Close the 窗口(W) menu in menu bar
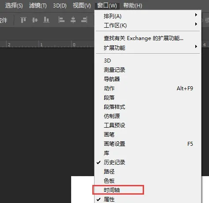Image resolution: width=209 pixels, height=203 pixels. pyautogui.click(x=107, y=6)
